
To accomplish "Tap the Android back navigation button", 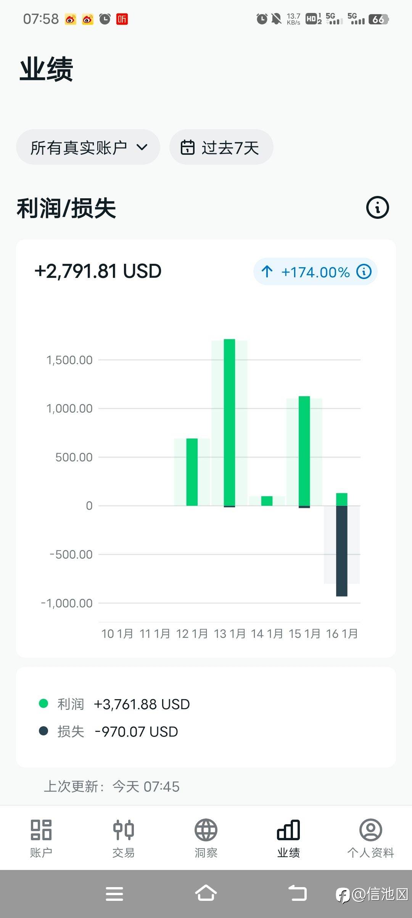I will pyautogui.click(x=297, y=893).
